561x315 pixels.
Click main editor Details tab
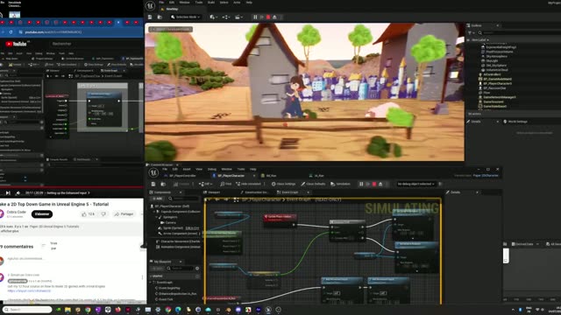click(476, 122)
